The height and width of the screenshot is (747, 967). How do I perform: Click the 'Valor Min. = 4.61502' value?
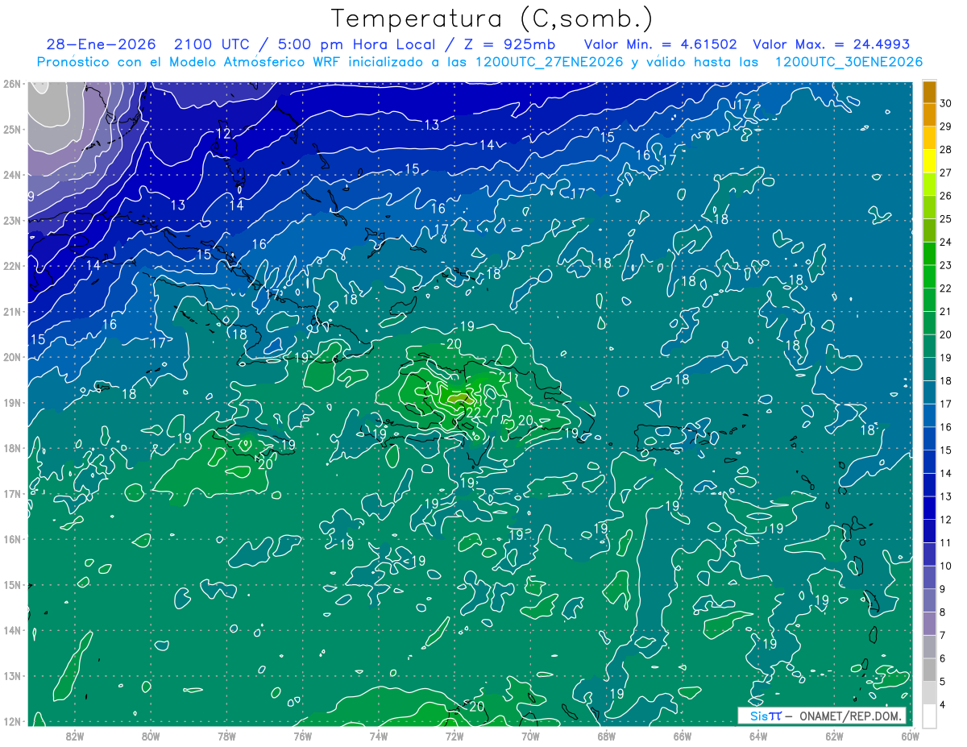click(660, 44)
